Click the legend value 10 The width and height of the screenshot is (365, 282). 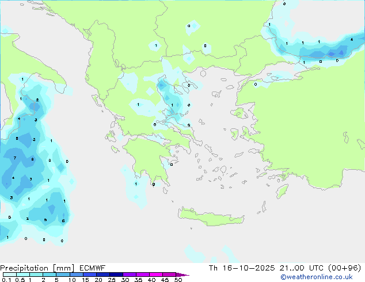pos(72,280)
